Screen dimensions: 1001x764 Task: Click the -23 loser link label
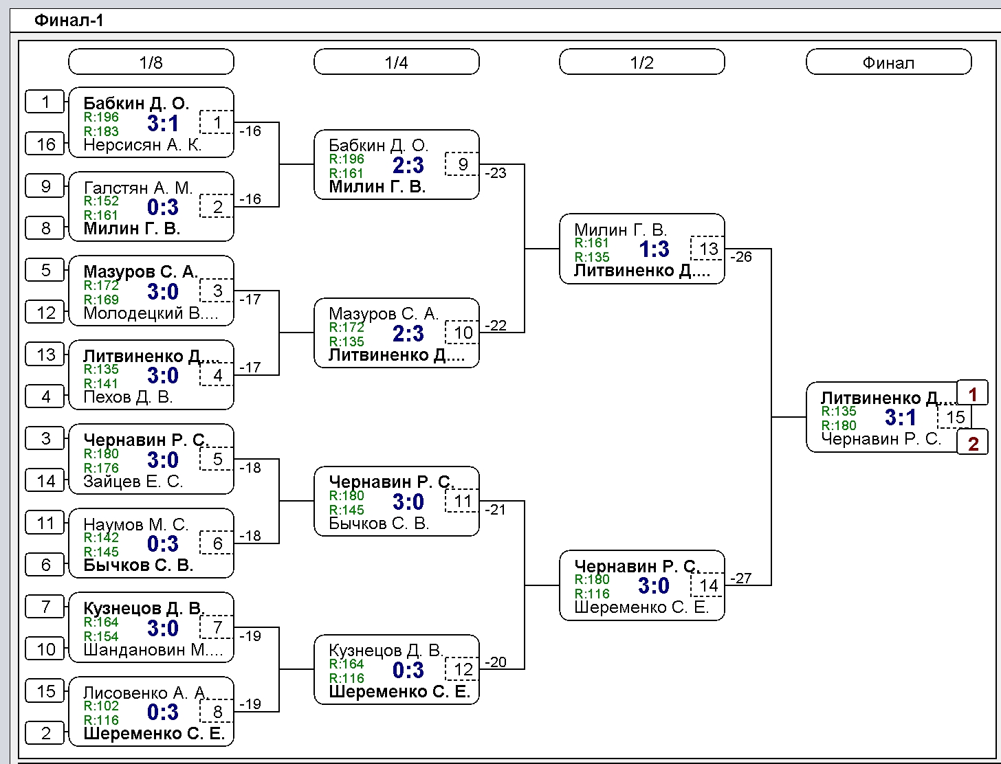(x=496, y=173)
